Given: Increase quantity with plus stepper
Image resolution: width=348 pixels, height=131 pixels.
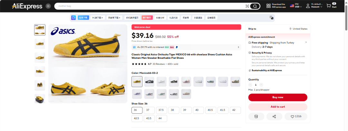Looking at the screenshot, I should [261, 85].
